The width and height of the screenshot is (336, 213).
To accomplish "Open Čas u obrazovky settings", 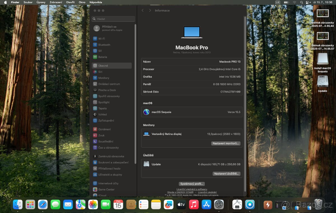I will [111, 148].
